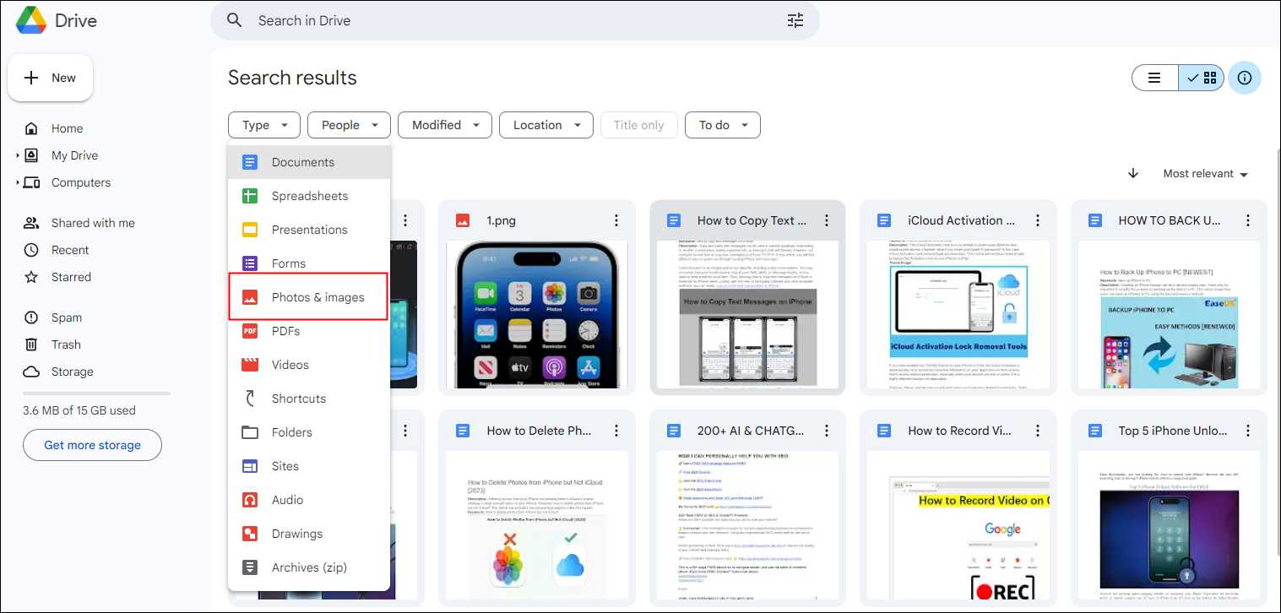The image size is (1281, 613).
Task: Click the storage usage progress bar
Action: 96,393
